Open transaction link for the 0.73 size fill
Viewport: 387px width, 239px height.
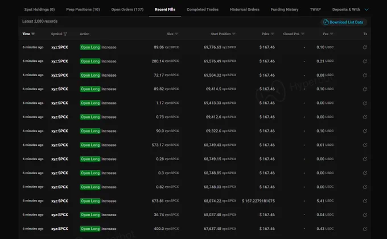[x=365, y=117]
